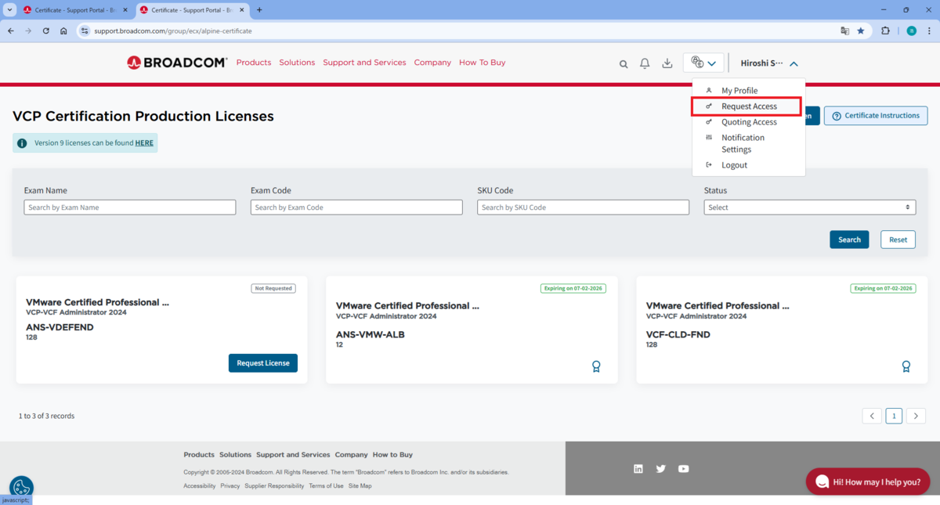Click Request License for ANS-VDEFEND
The height and width of the screenshot is (505, 940).
[263, 363]
